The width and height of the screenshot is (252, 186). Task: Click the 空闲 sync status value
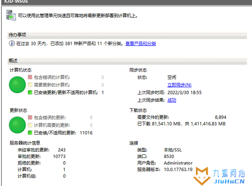click(x=172, y=77)
